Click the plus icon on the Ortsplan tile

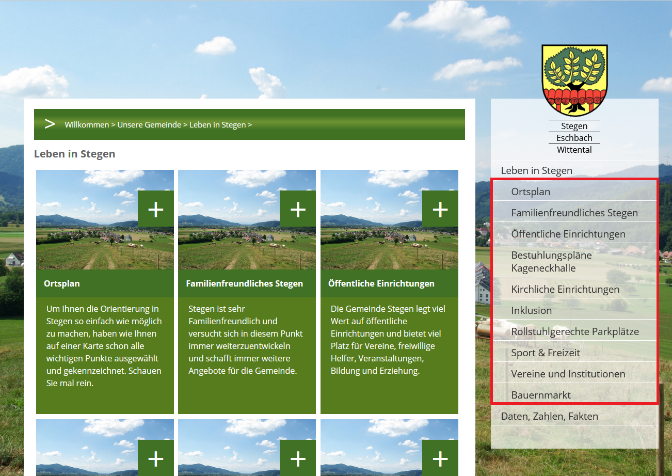(x=155, y=209)
